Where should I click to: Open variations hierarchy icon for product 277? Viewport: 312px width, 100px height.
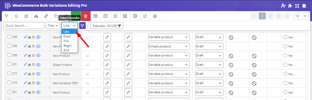tap(30, 74)
